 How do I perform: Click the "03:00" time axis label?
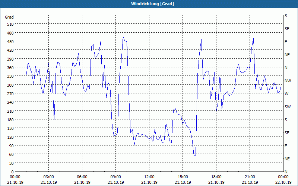49,177
